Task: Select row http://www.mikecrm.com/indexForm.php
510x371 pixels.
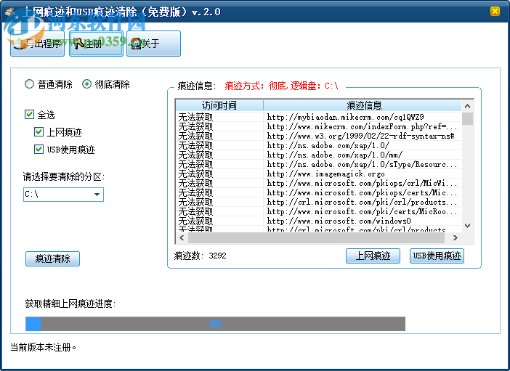Action: click(318, 126)
